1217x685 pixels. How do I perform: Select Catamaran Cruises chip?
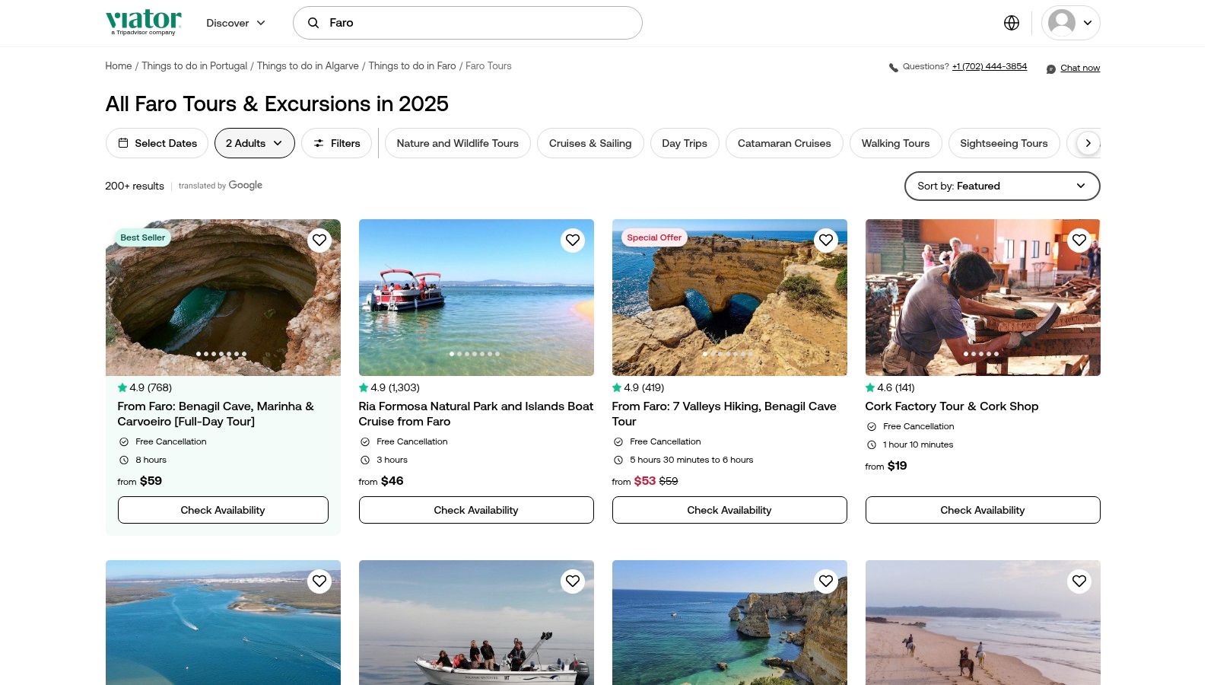coord(784,143)
